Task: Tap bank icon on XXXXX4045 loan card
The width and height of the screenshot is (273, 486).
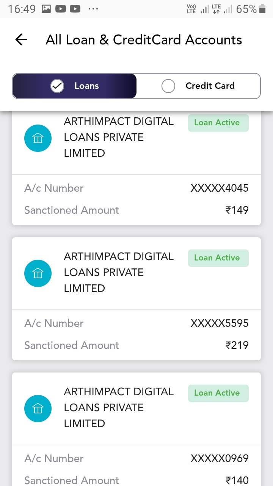Action: (x=38, y=138)
